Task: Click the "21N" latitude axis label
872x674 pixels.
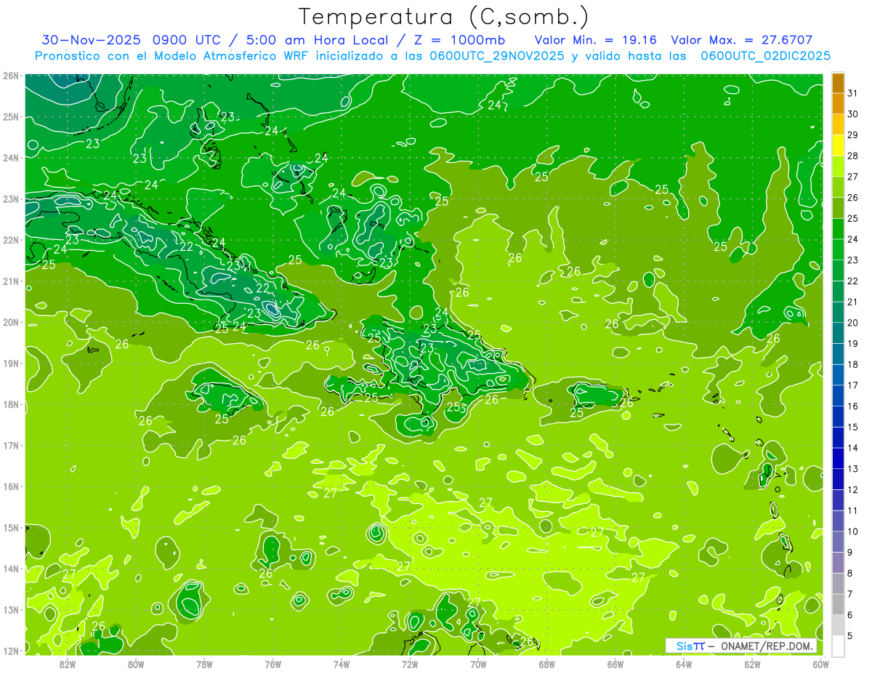Action: [11, 281]
